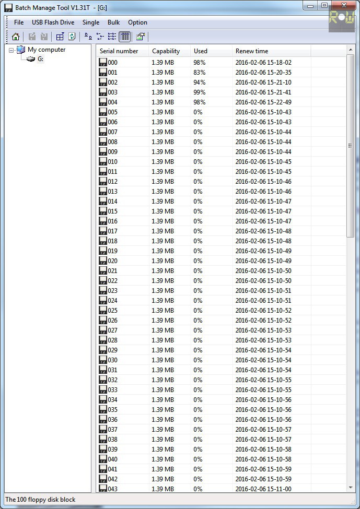Click floppy icon of block 018
The image size is (360, 509).
(x=103, y=241)
